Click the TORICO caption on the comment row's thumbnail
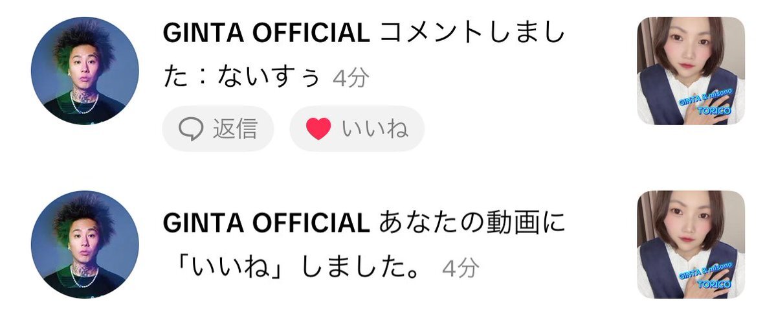 point(713,111)
